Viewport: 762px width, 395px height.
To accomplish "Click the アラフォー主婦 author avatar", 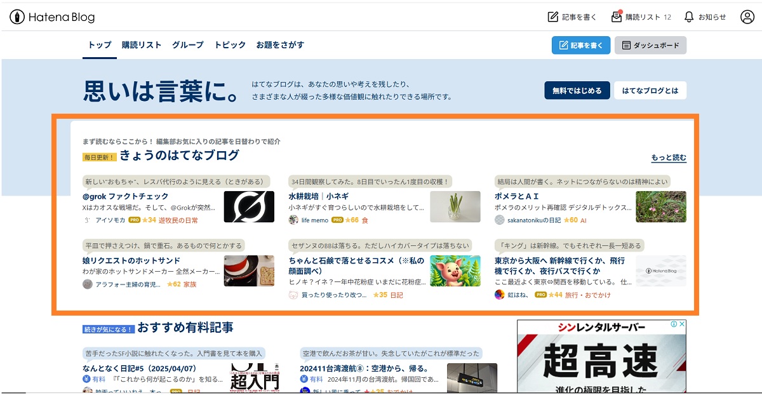I will (88, 285).
